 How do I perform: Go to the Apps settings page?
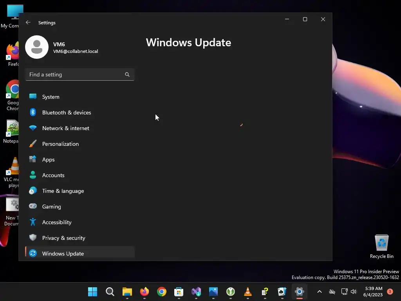(80, 160)
